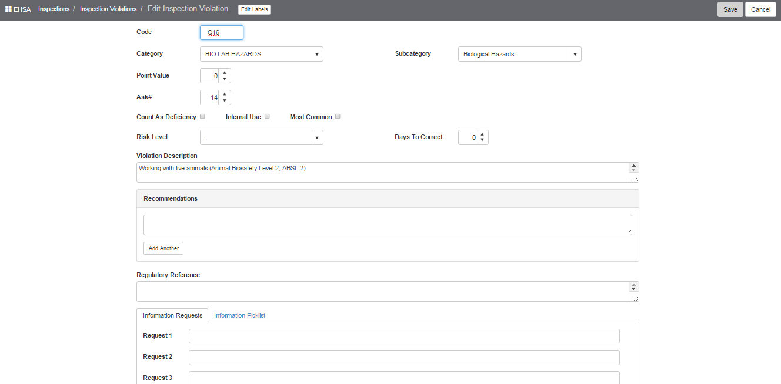Image resolution: width=781 pixels, height=384 pixels.
Task: Enable the Count As Deficiency checkbox
Action: pos(202,116)
